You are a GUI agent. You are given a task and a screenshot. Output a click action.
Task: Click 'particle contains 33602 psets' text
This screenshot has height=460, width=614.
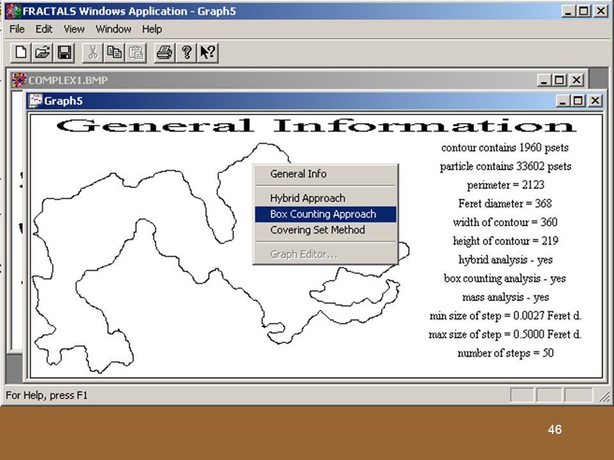(x=505, y=167)
